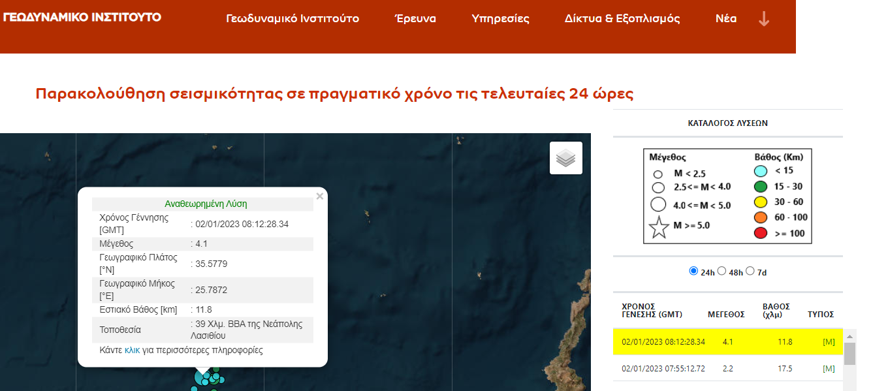888x391 pixels.
Task: Open the Νέα menu item
Action: [x=726, y=19]
